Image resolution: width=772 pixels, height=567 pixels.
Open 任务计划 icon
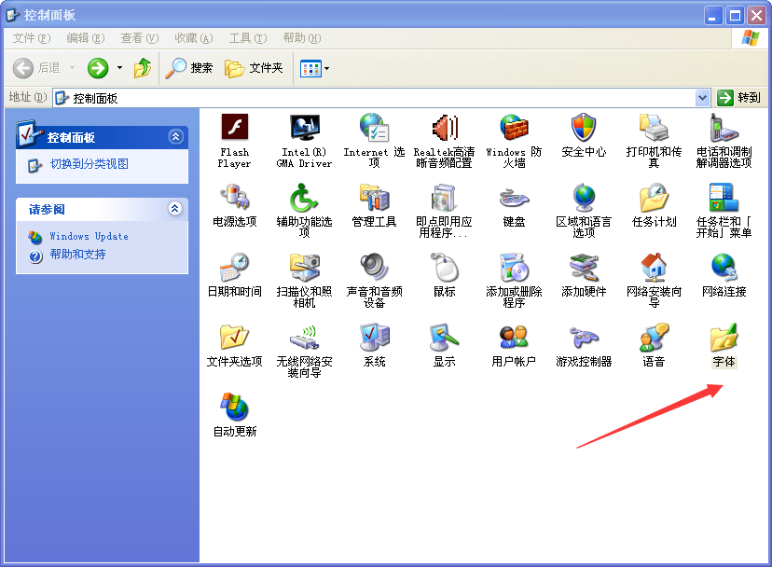coord(654,197)
